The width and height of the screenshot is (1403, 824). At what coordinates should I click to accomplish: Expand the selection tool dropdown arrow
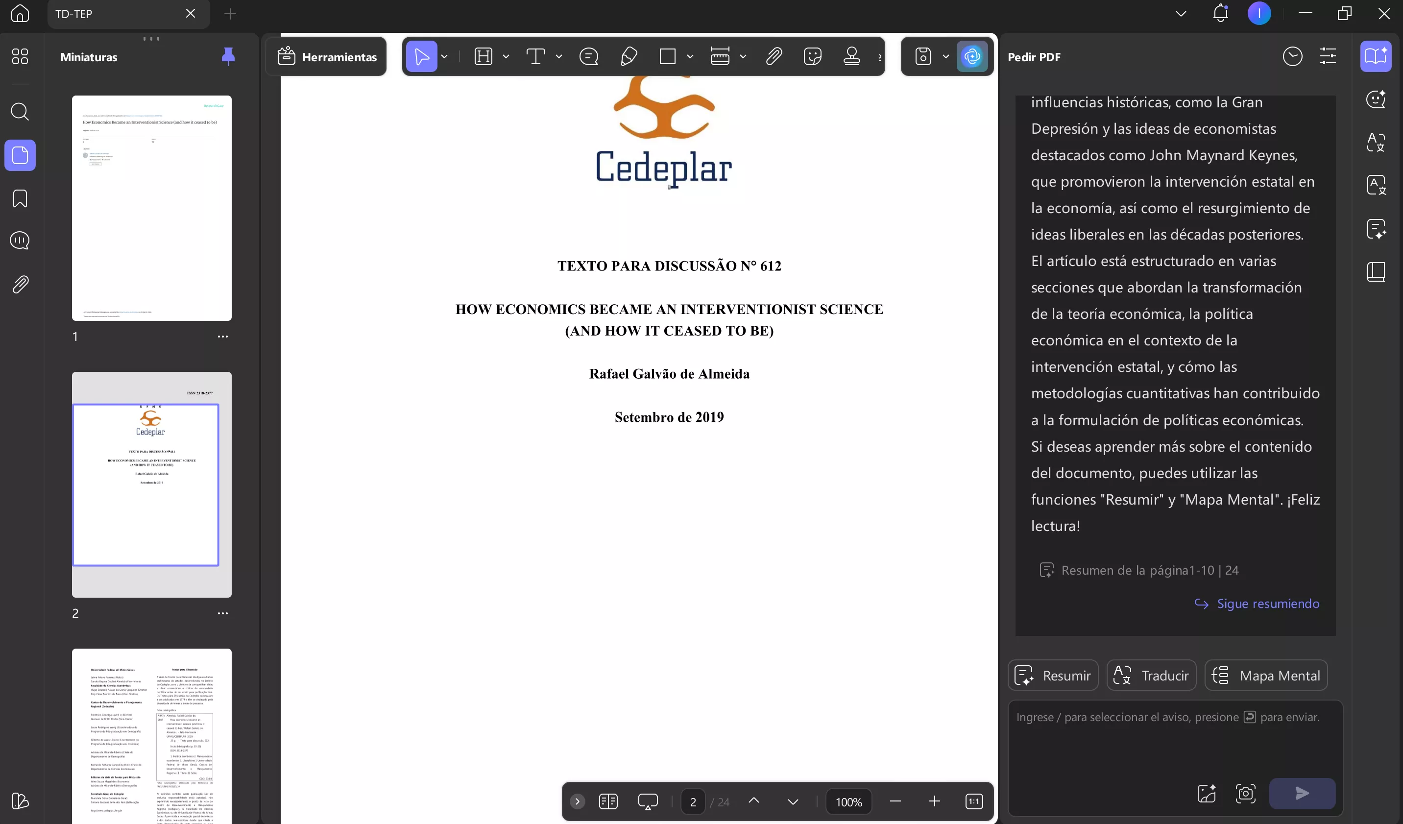click(x=444, y=56)
